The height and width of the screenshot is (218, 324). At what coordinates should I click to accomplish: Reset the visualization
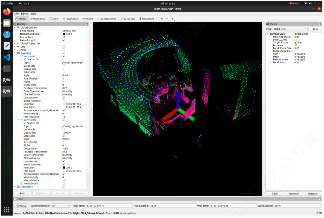tap(17, 213)
